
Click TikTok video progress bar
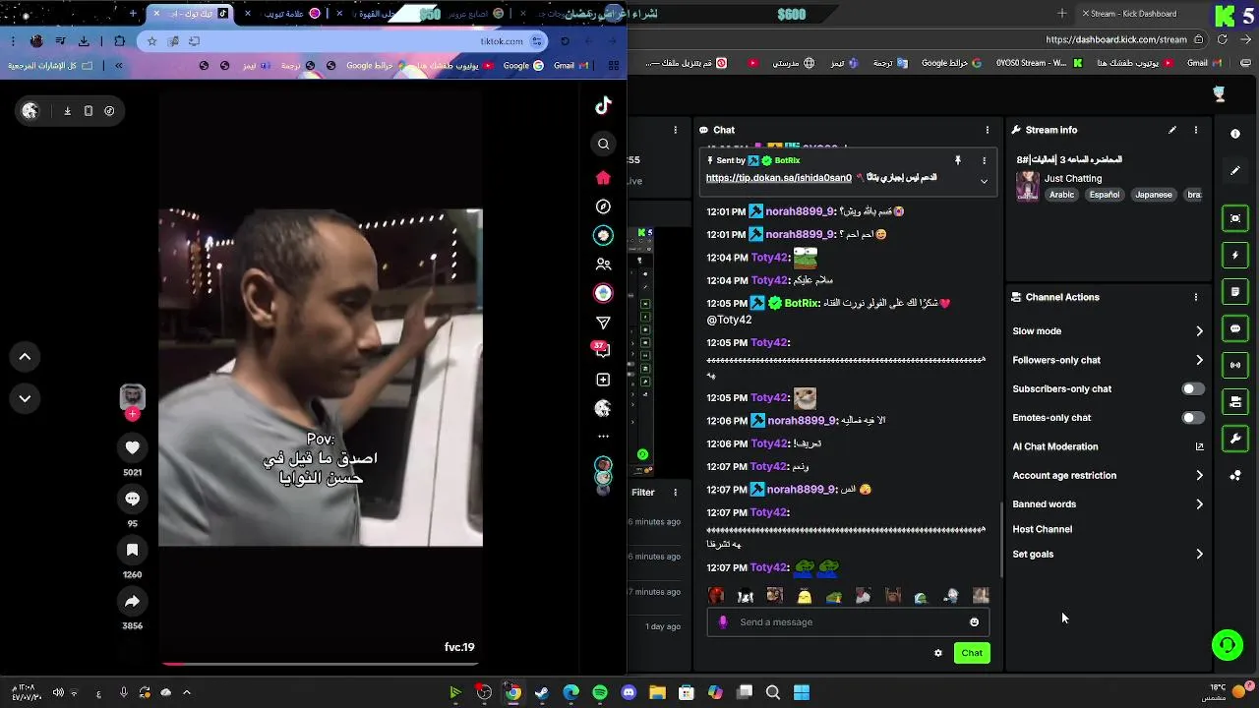321,665
